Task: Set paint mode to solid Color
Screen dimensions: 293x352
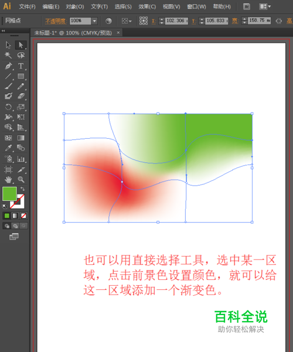Action: click(x=7, y=216)
